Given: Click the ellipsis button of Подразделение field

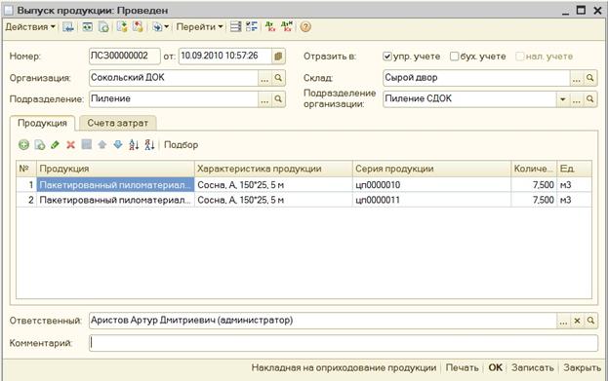Looking at the screenshot, I should pyautogui.click(x=264, y=99).
